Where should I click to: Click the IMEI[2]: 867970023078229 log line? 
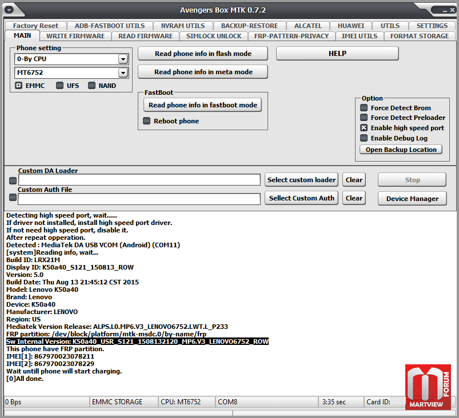(x=50, y=364)
